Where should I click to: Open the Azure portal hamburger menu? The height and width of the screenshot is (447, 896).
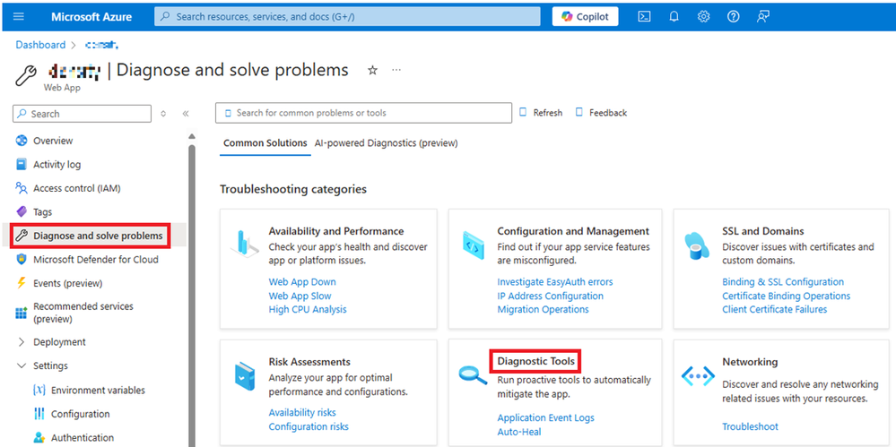pos(18,16)
